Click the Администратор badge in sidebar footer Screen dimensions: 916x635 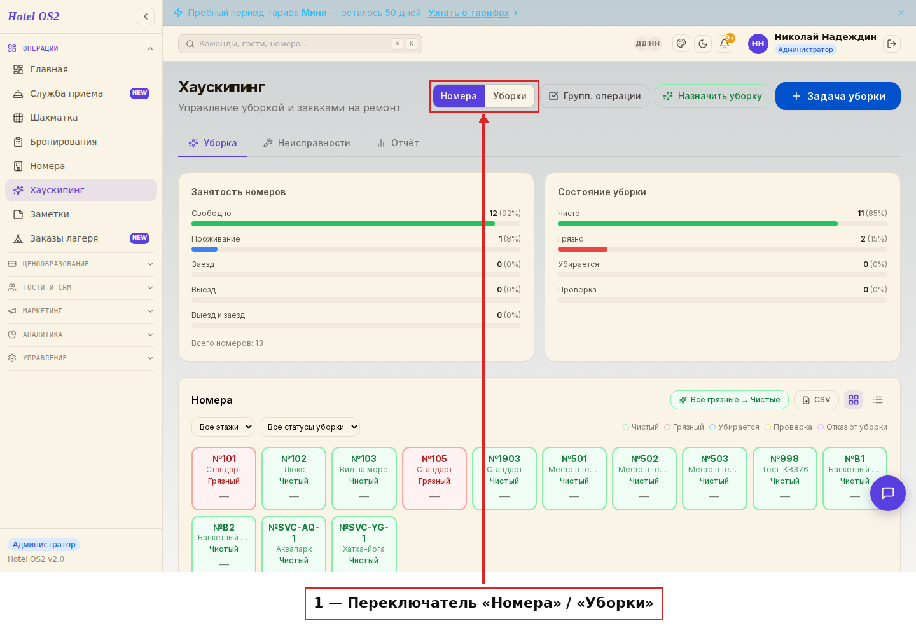[44, 545]
